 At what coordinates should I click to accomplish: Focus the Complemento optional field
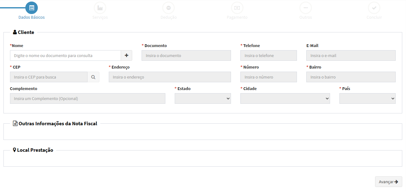coord(88,98)
